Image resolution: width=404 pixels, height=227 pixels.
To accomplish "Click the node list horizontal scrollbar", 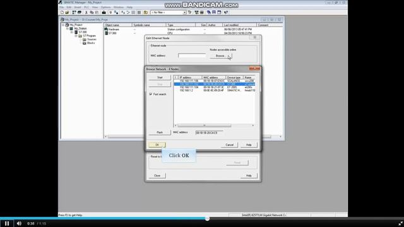I will 204,125.
